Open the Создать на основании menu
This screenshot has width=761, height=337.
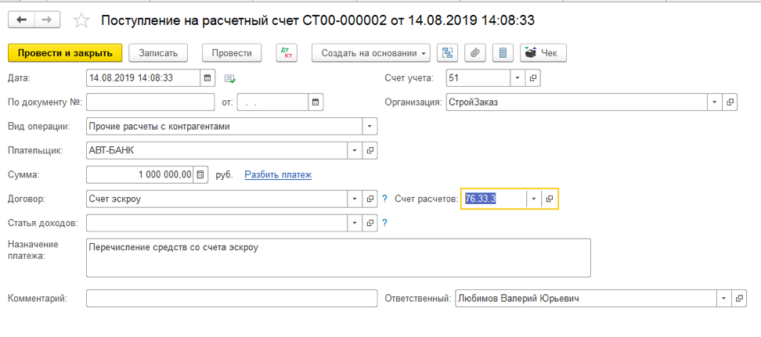click(x=370, y=52)
